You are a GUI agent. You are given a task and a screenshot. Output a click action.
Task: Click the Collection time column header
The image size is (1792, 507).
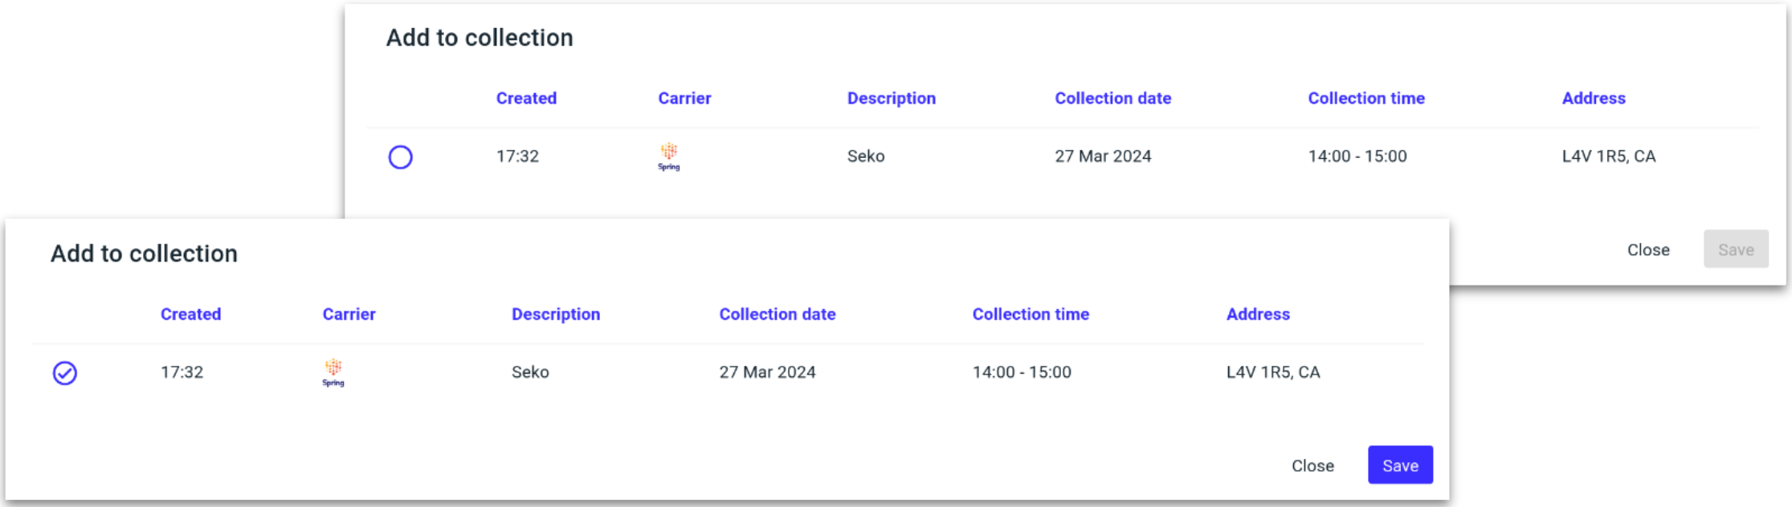[1031, 314]
